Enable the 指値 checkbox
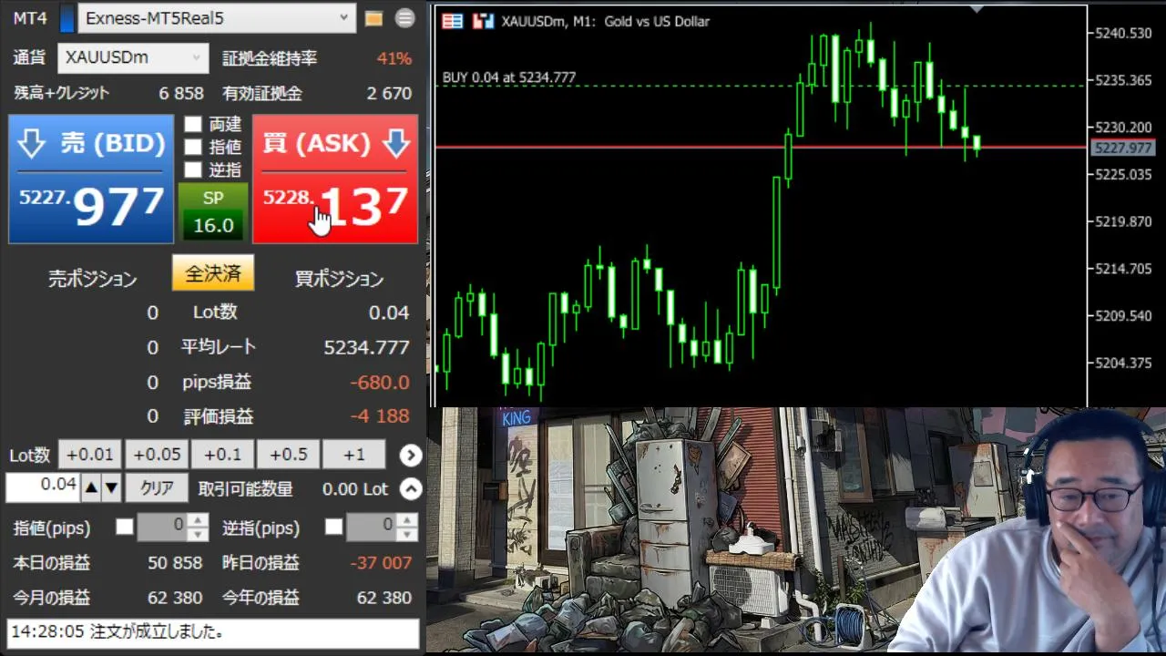The width and height of the screenshot is (1166, 656). (193, 147)
